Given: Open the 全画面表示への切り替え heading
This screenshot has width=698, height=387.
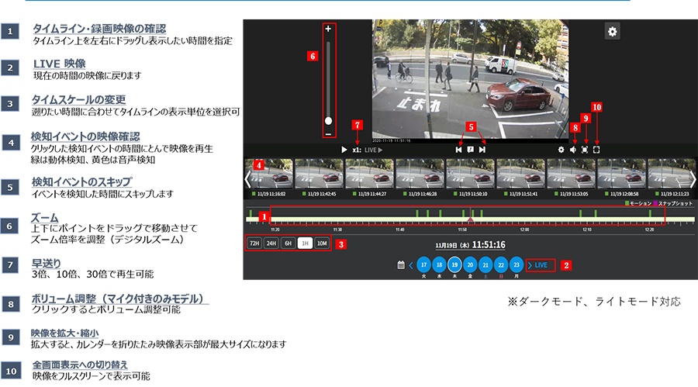Looking at the screenshot, I should click(80, 365).
